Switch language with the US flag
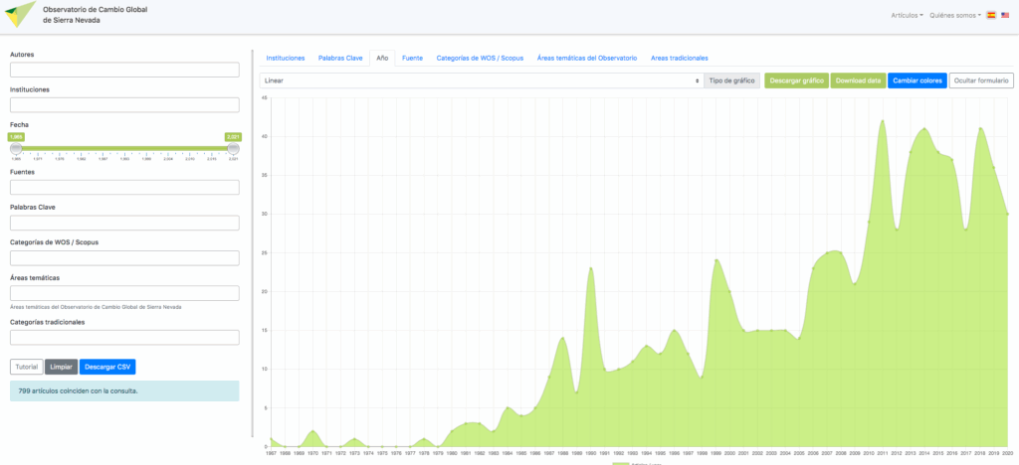The width and height of the screenshot is (1019, 465). tap(1005, 16)
